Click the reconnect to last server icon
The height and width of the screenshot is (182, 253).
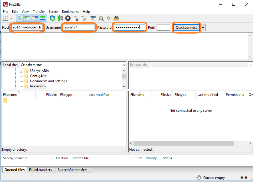click(83, 18)
